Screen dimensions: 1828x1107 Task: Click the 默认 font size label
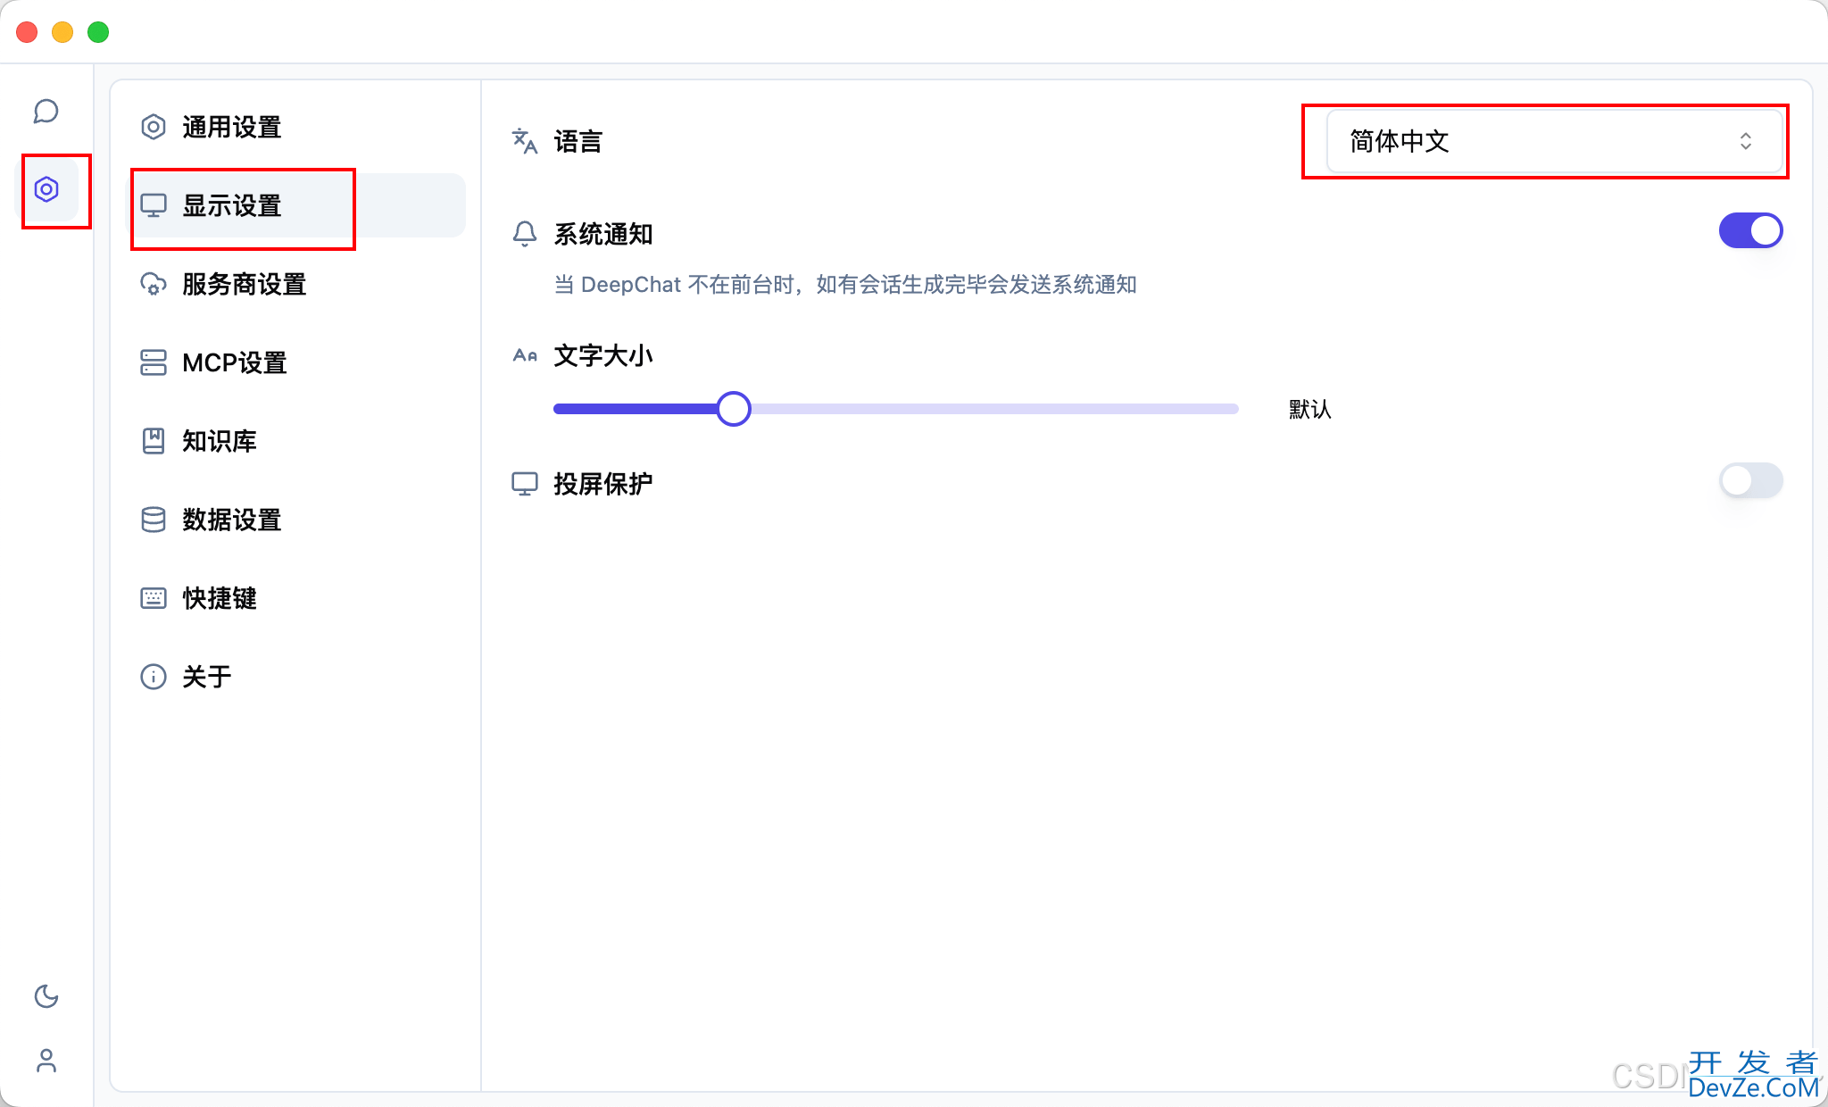[x=1310, y=409]
